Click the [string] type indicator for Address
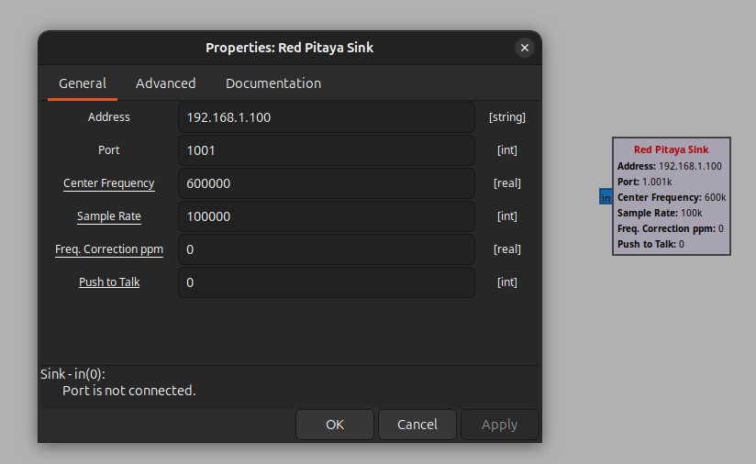The width and height of the screenshot is (756, 464). (507, 117)
